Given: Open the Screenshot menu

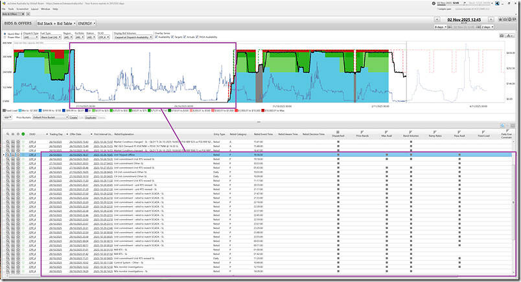Looking at the screenshot, I should 23,9.
